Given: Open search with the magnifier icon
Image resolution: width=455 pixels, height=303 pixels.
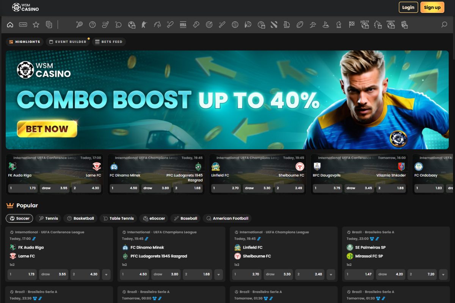Looking at the screenshot, I should [444, 24].
